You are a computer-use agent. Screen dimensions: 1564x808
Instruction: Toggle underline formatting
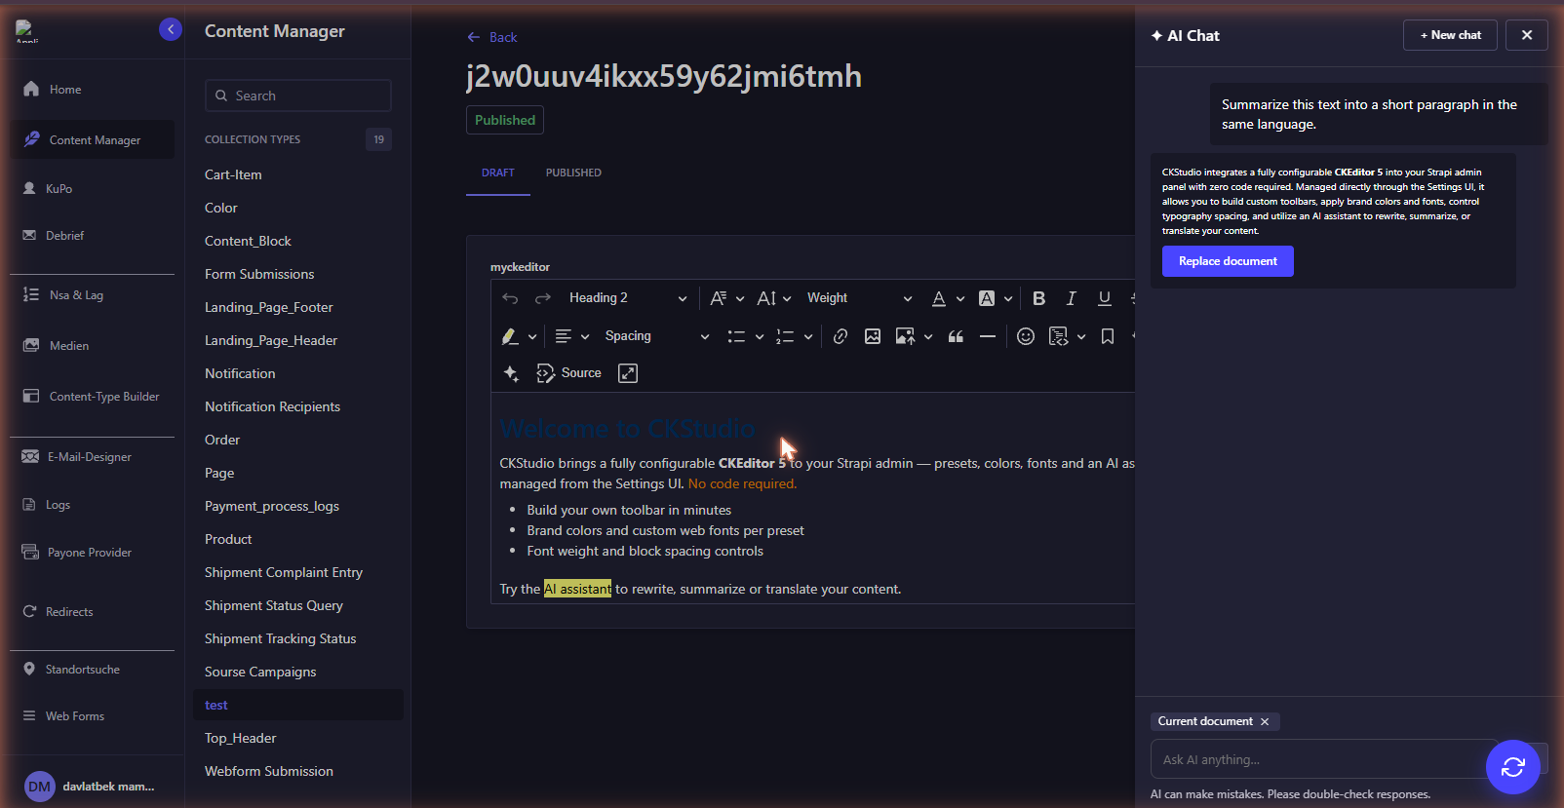(1104, 298)
